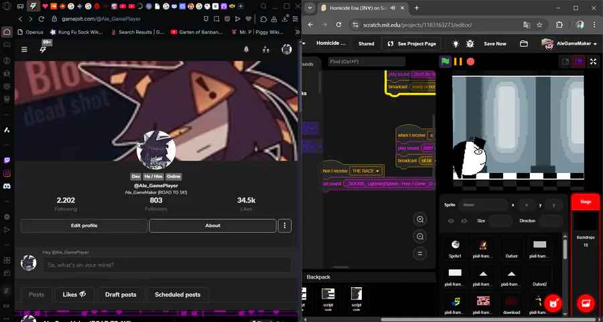Toggle pin icon in Opera address bar

(x=206, y=19)
